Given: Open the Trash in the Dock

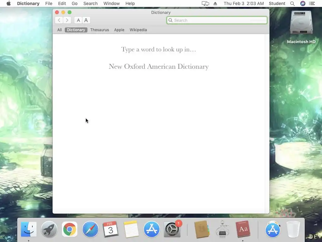Looking at the screenshot, I should (x=293, y=229).
